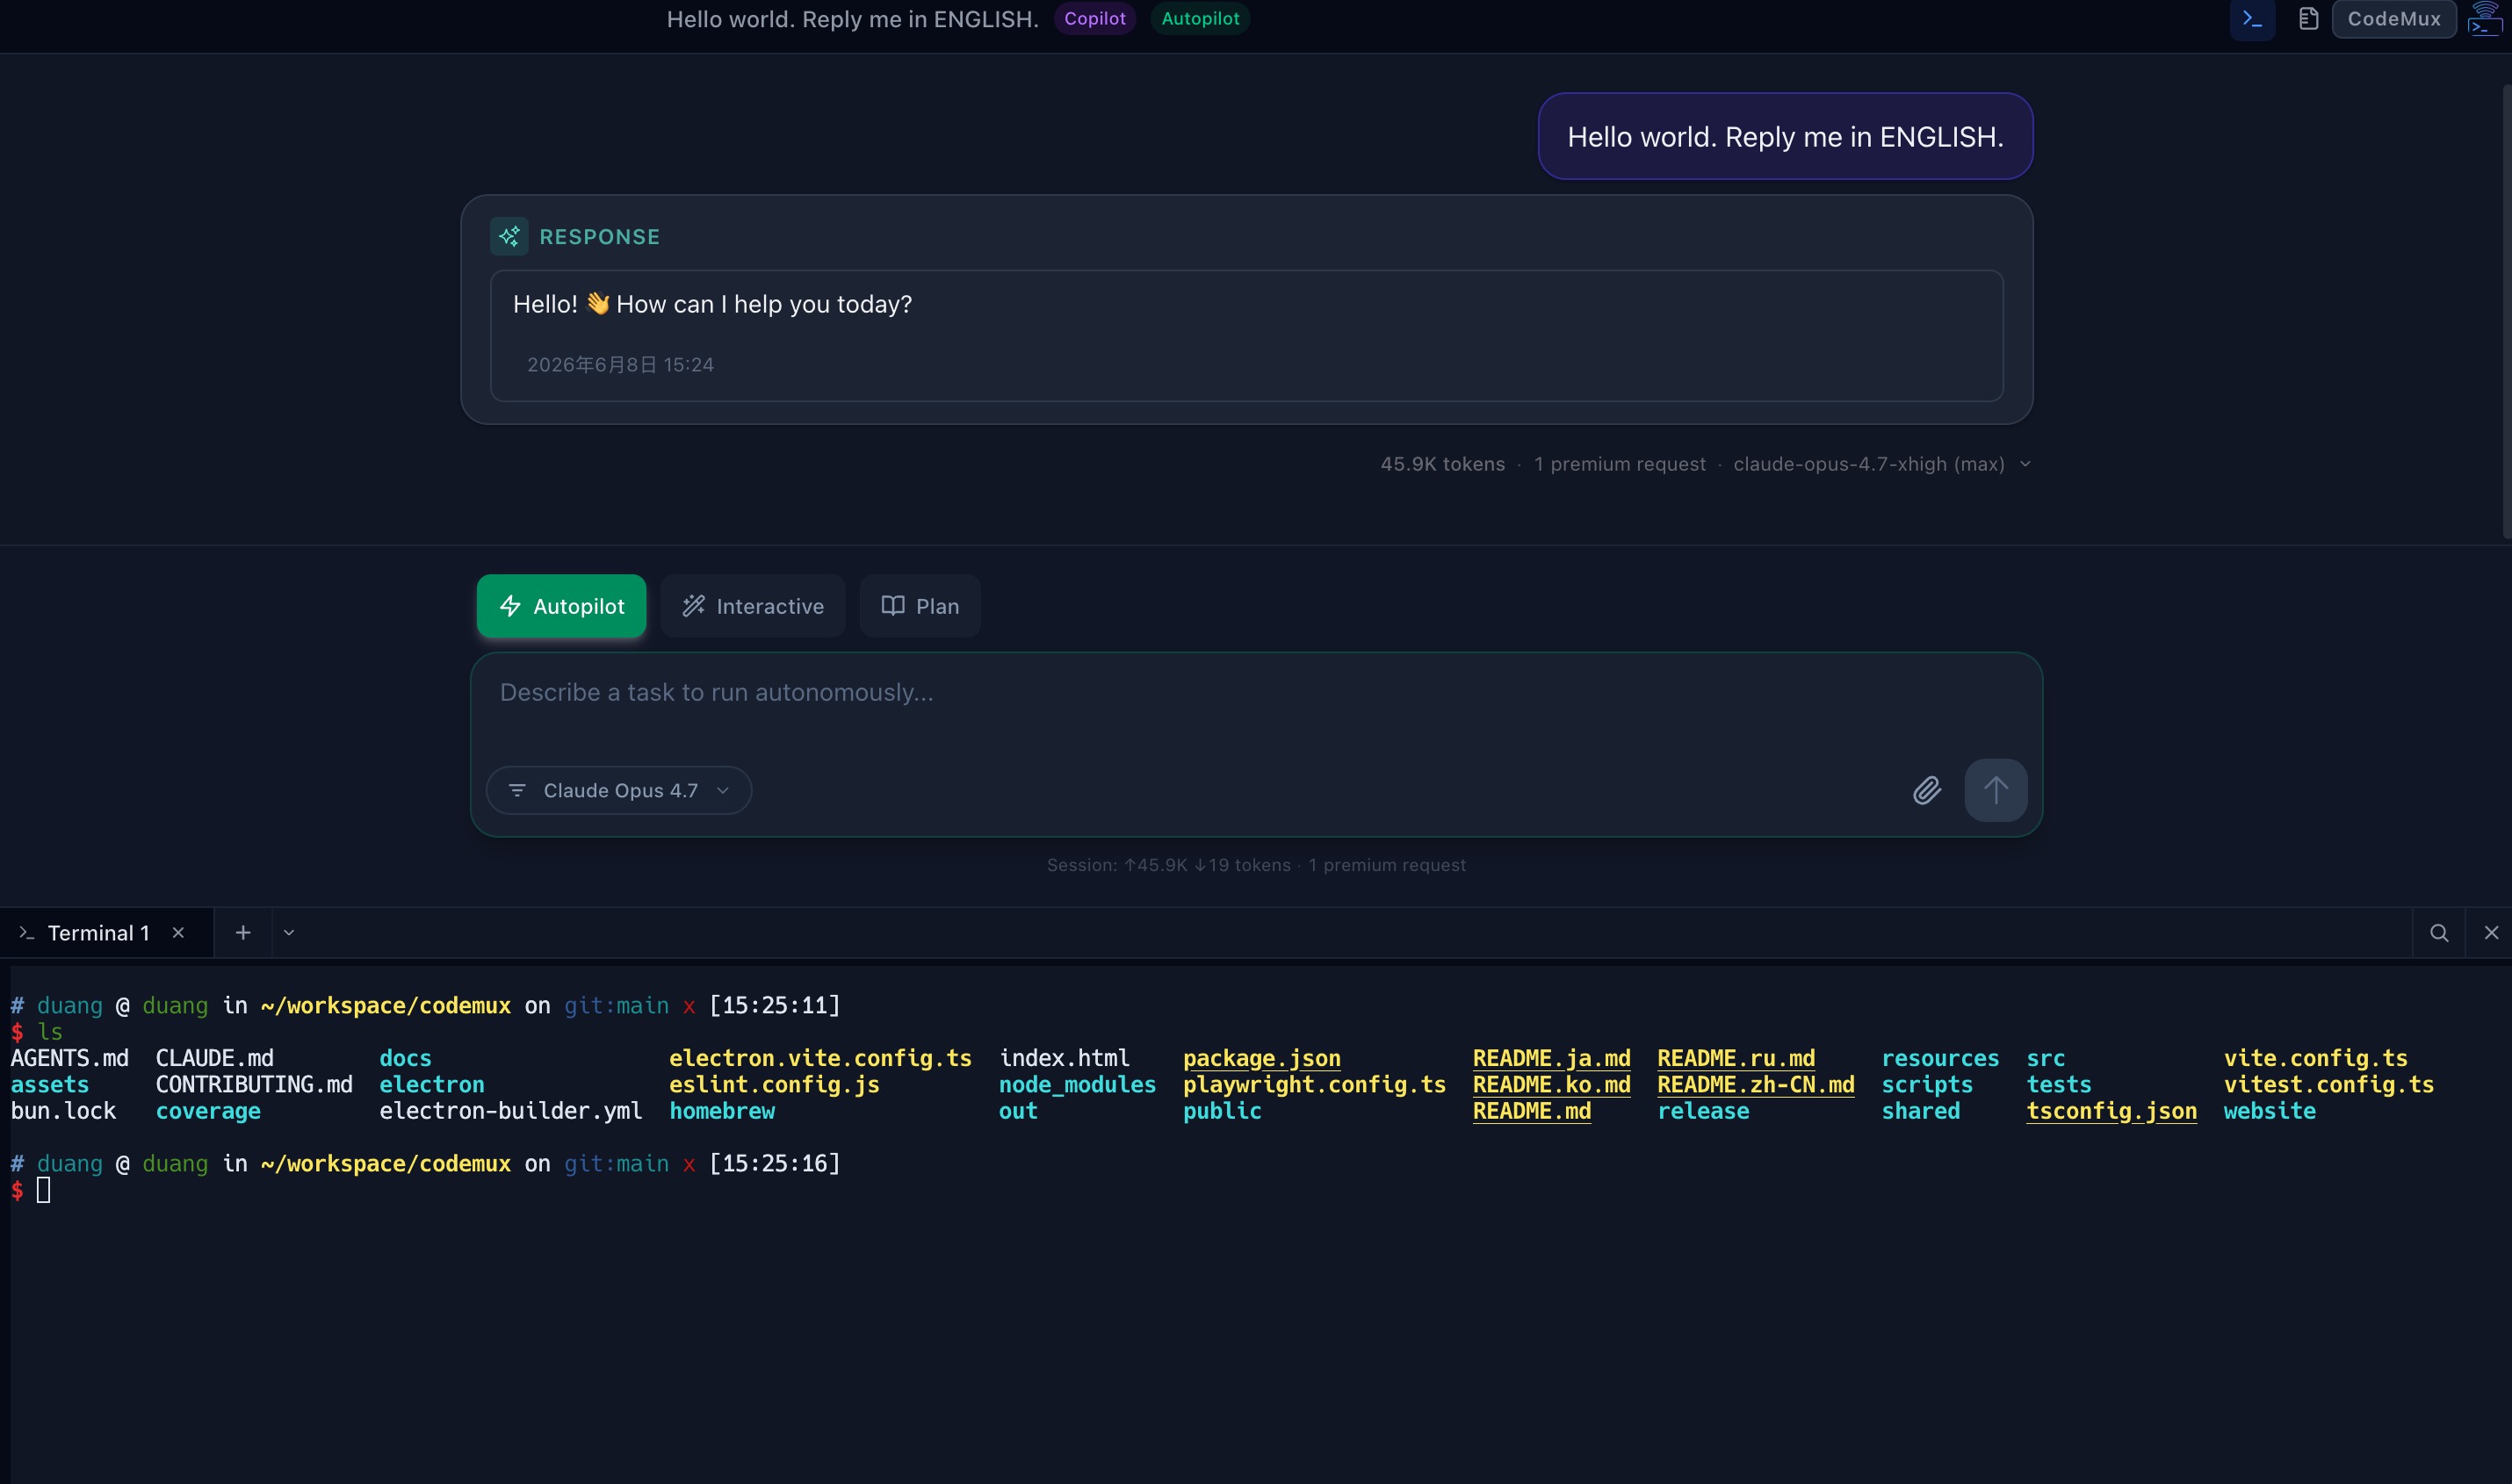The image size is (2512, 1484).
Task: Click the website folder in terminal listing
Action: point(2270,1111)
